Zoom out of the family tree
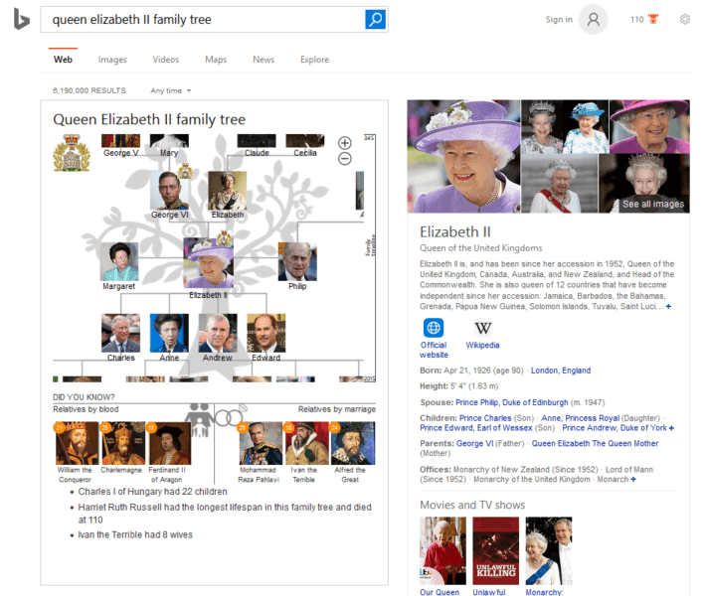The height and width of the screenshot is (596, 704). 344,159
